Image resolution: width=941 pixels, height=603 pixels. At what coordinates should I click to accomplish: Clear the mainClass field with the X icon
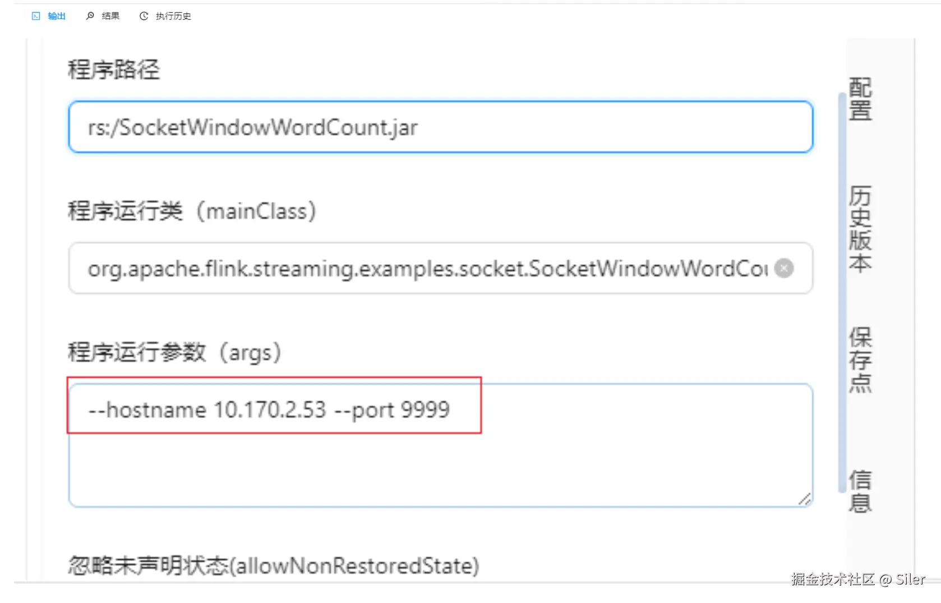(x=784, y=269)
